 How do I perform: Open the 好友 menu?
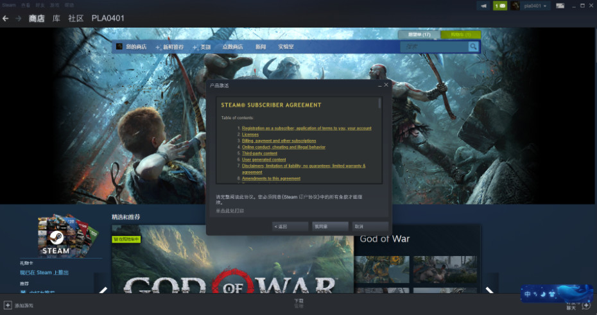(40, 5)
